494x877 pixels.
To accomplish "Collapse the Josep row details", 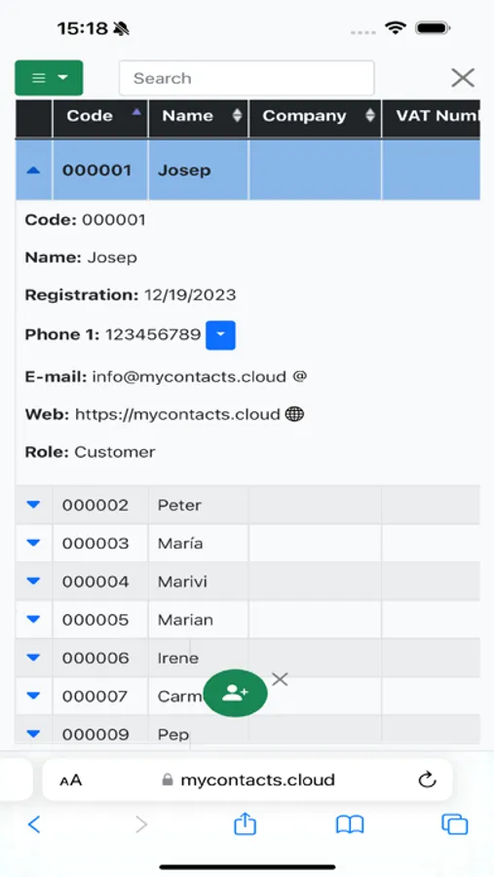I will click(33, 170).
